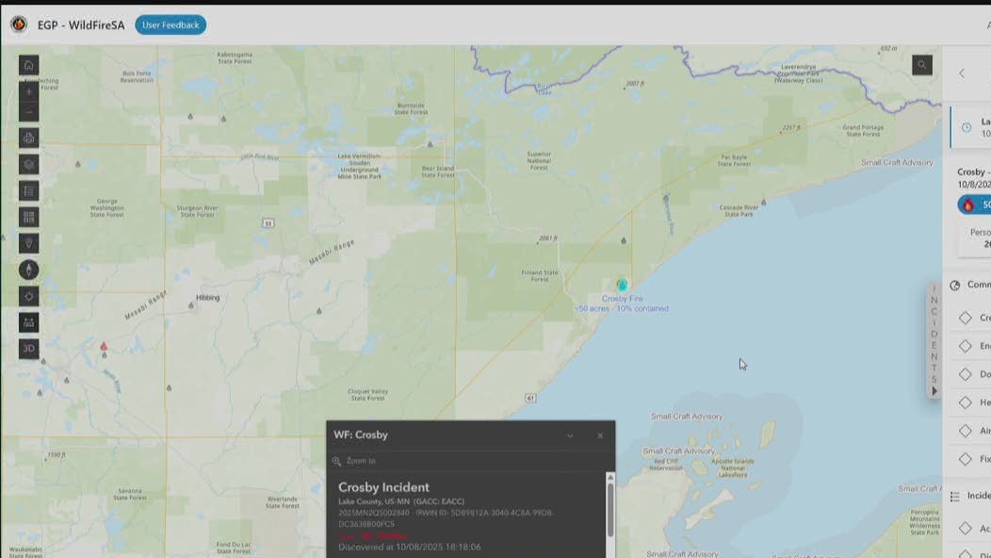
Task: Switch the map to 3D view
Action: (28, 348)
